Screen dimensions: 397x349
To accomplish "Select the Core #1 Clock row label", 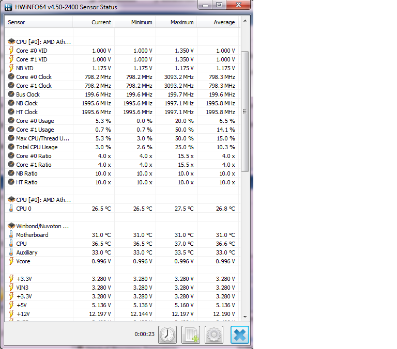I will pos(34,86).
